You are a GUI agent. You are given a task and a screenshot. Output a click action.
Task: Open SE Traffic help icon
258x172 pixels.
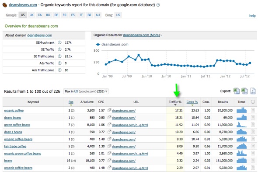point(59,49)
